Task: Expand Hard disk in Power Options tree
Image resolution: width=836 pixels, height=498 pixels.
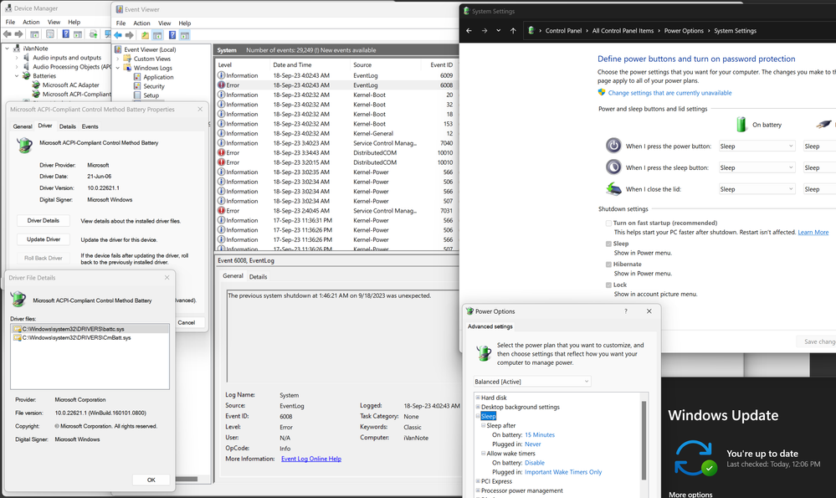Action: pyautogui.click(x=478, y=398)
